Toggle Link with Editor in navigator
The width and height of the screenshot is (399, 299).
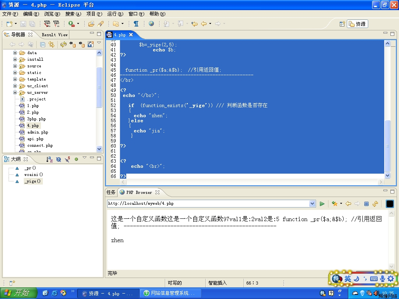coord(51,44)
